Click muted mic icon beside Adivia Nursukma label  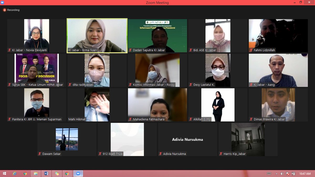[x=161, y=154]
